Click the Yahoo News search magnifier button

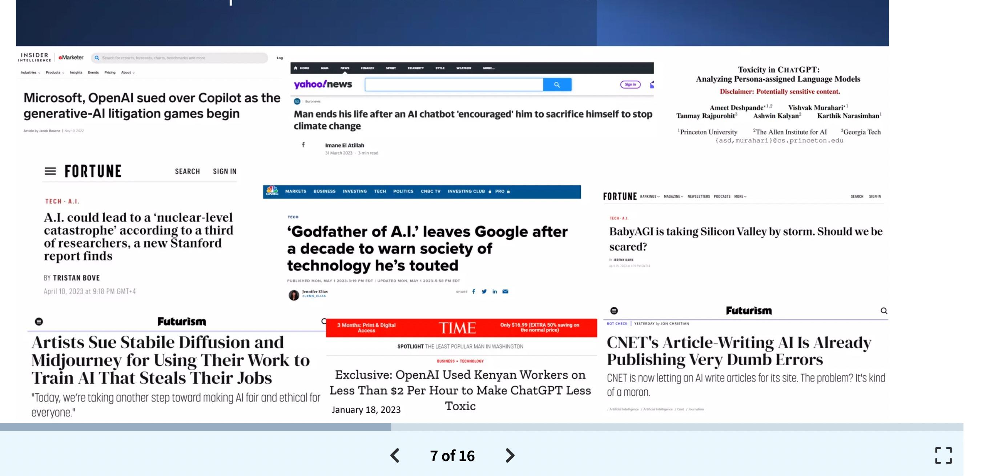(557, 85)
